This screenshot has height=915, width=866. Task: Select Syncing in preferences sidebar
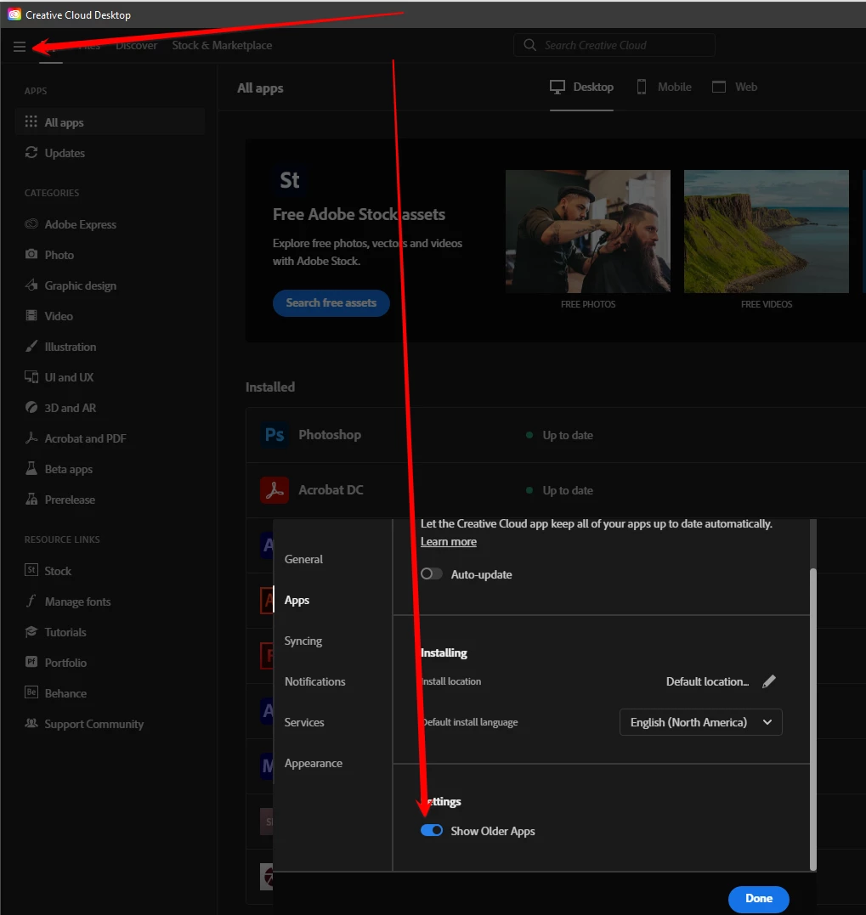(x=303, y=641)
